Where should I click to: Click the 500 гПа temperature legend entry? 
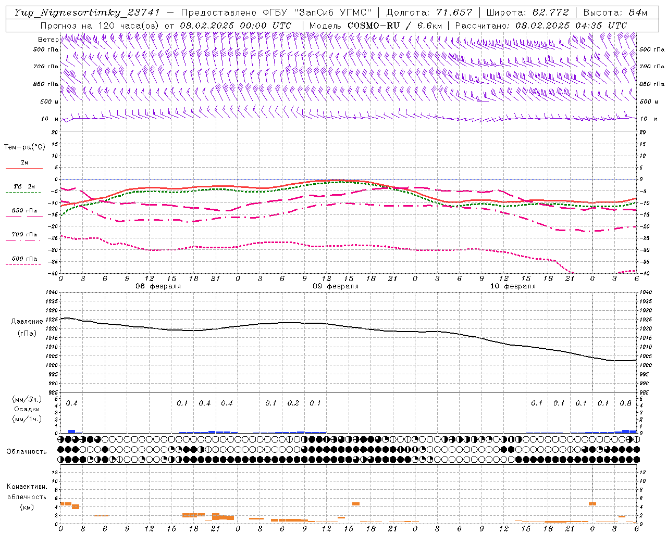tap(24, 259)
